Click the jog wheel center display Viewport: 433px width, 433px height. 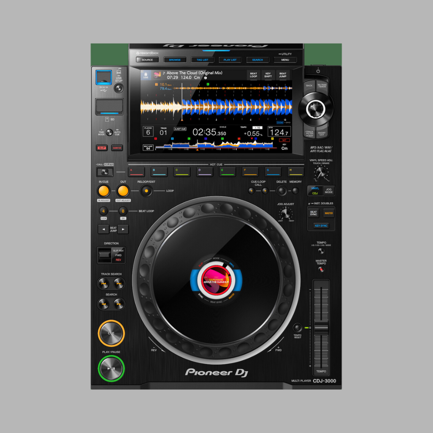216,280
